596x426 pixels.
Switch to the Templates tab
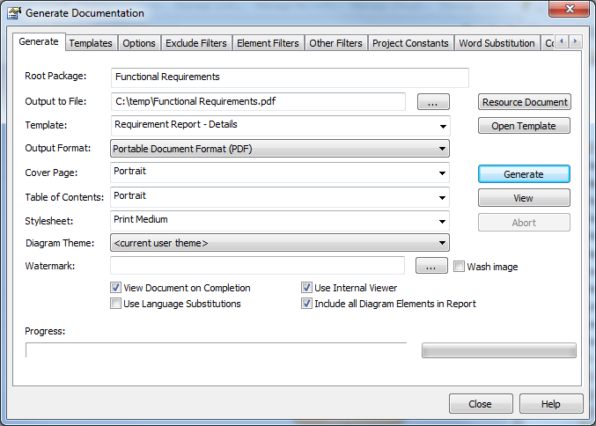[x=91, y=43]
